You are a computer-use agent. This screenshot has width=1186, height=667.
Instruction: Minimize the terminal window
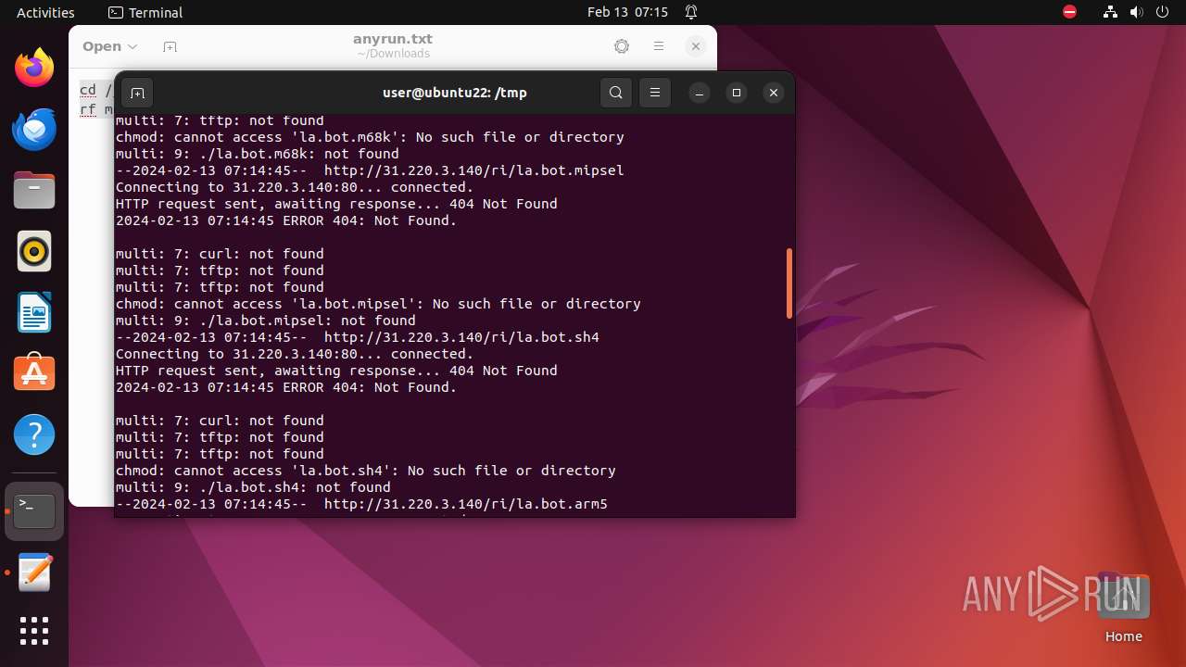(700, 93)
